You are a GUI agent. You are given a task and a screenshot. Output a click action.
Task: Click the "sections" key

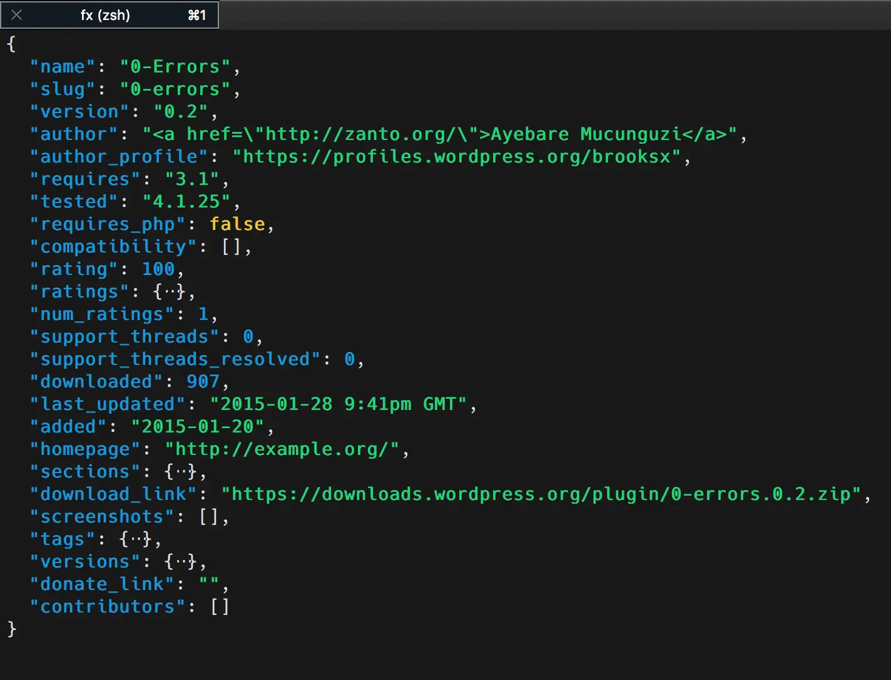[x=85, y=472]
